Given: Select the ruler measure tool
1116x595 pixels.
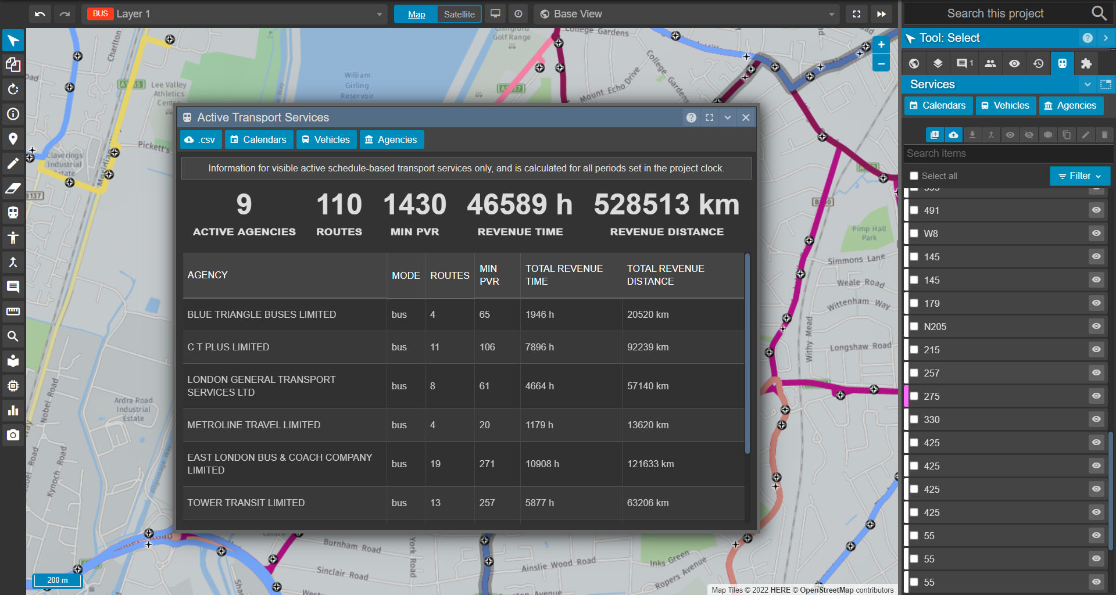Looking at the screenshot, I should [x=13, y=311].
